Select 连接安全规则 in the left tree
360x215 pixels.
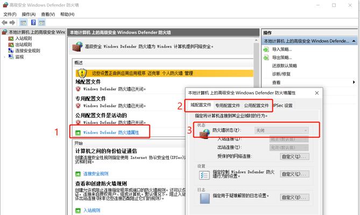point(27,51)
